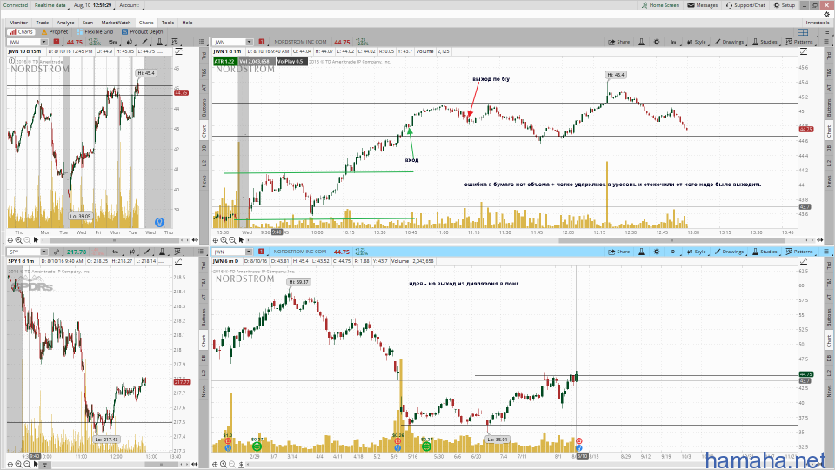Open Drawings menu in JWN 1m chart toolbar
The width and height of the screenshot is (835, 470).
pyautogui.click(x=729, y=42)
